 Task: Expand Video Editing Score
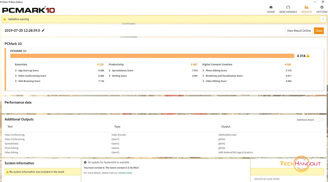tap(203, 81)
